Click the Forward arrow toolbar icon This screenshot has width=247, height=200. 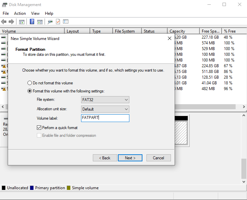pyautogui.click(x=11, y=22)
